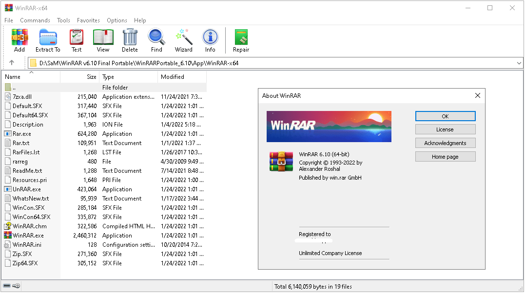
Task: Click the Repair toolbar icon
Action: point(241,37)
